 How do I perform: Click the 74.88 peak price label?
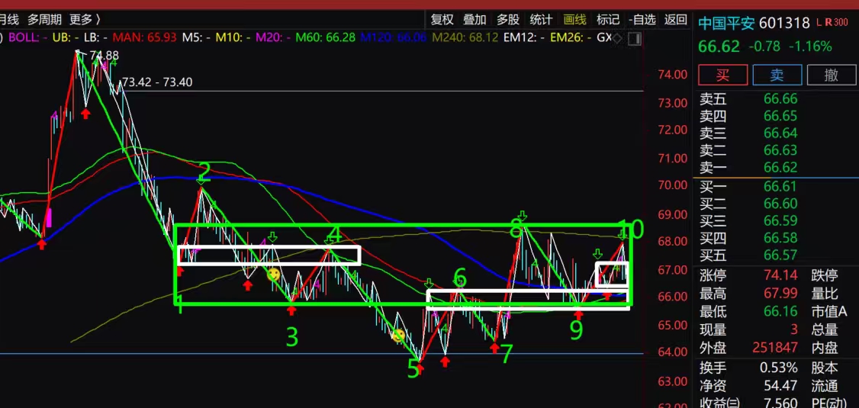tap(105, 56)
